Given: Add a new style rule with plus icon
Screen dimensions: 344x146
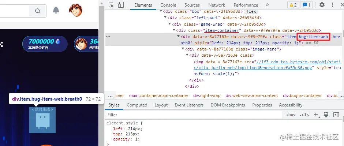Looking at the screenshot, I should 316,115.
